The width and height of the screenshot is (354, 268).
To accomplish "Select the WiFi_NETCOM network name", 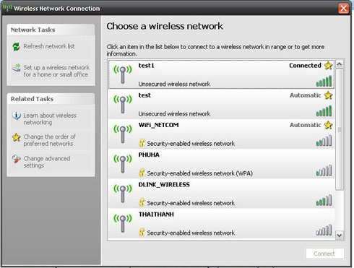I will coord(158,125).
